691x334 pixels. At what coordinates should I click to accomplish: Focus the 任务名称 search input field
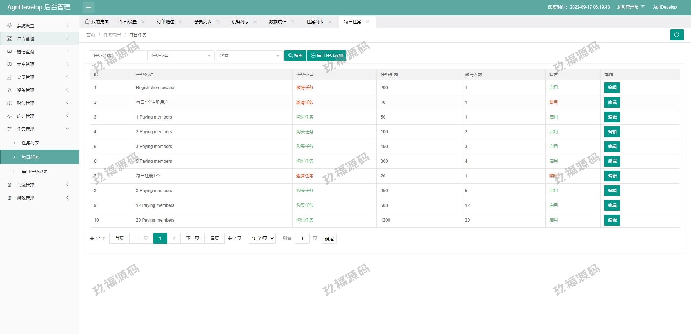pos(118,56)
